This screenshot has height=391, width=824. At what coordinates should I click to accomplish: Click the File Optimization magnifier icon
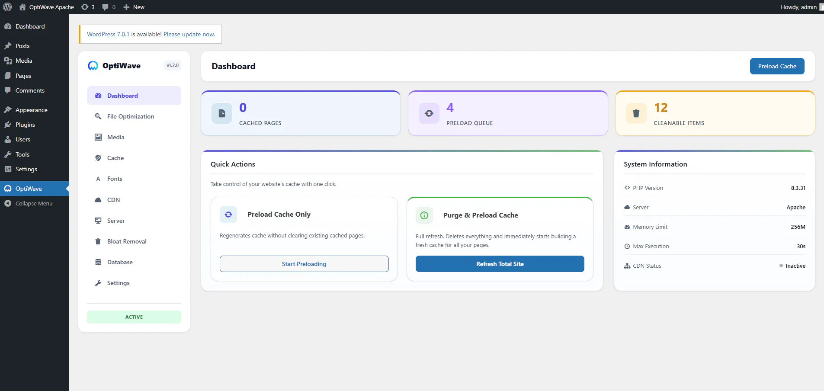(x=98, y=116)
